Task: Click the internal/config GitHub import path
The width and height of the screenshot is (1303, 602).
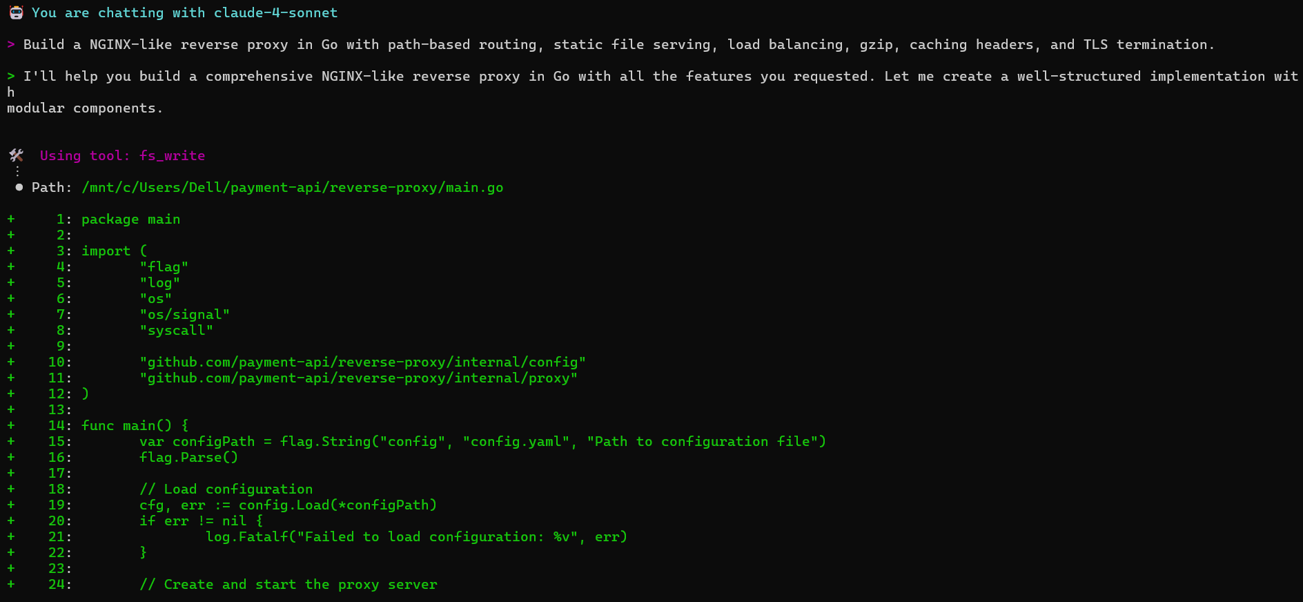Action: click(x=362, y=362)
